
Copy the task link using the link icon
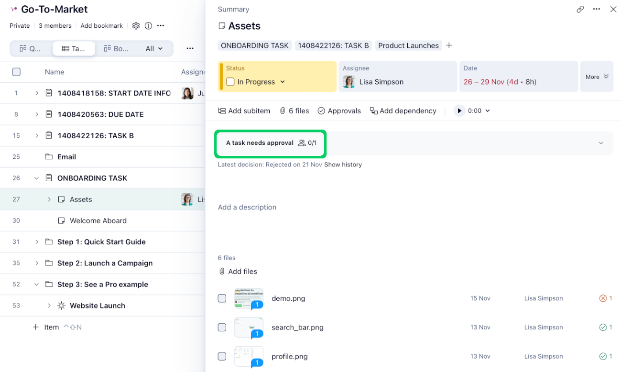point(580,9)
